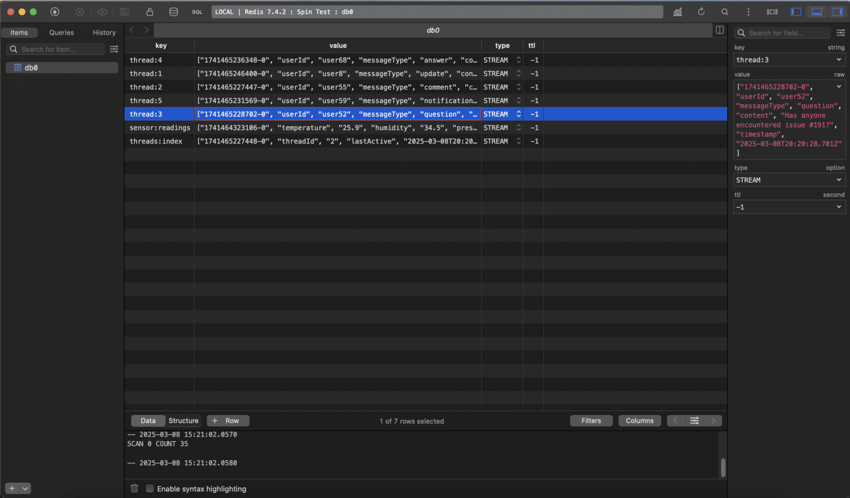Click the lock icon in the toolbar
This screenshot has width=850, height=498.
(x=149, y=12)
